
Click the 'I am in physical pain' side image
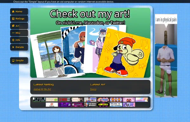166,56
